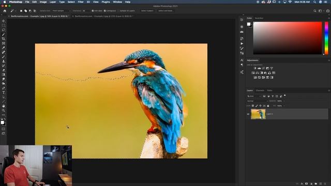331x186 pixels.
Task: Select the Dodge tool
Action: pyautogui.click(x=4, y=84)
